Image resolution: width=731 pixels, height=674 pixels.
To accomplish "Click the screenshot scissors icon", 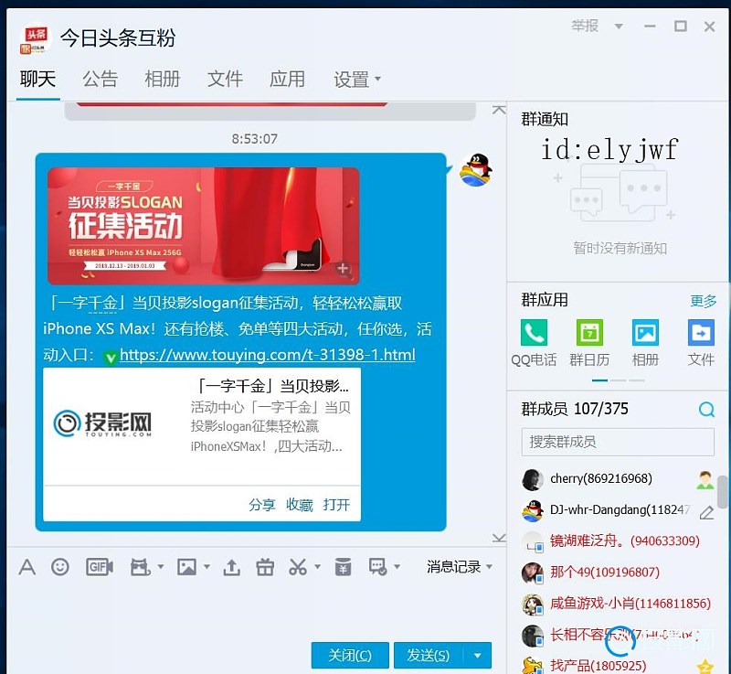I will coord(298,567).
